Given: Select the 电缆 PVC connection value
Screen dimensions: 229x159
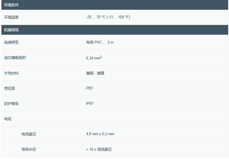Looking at the screenshot, I should [x=95, y=42].
